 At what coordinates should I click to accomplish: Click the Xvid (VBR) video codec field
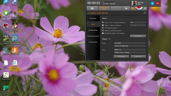point(130,43)
